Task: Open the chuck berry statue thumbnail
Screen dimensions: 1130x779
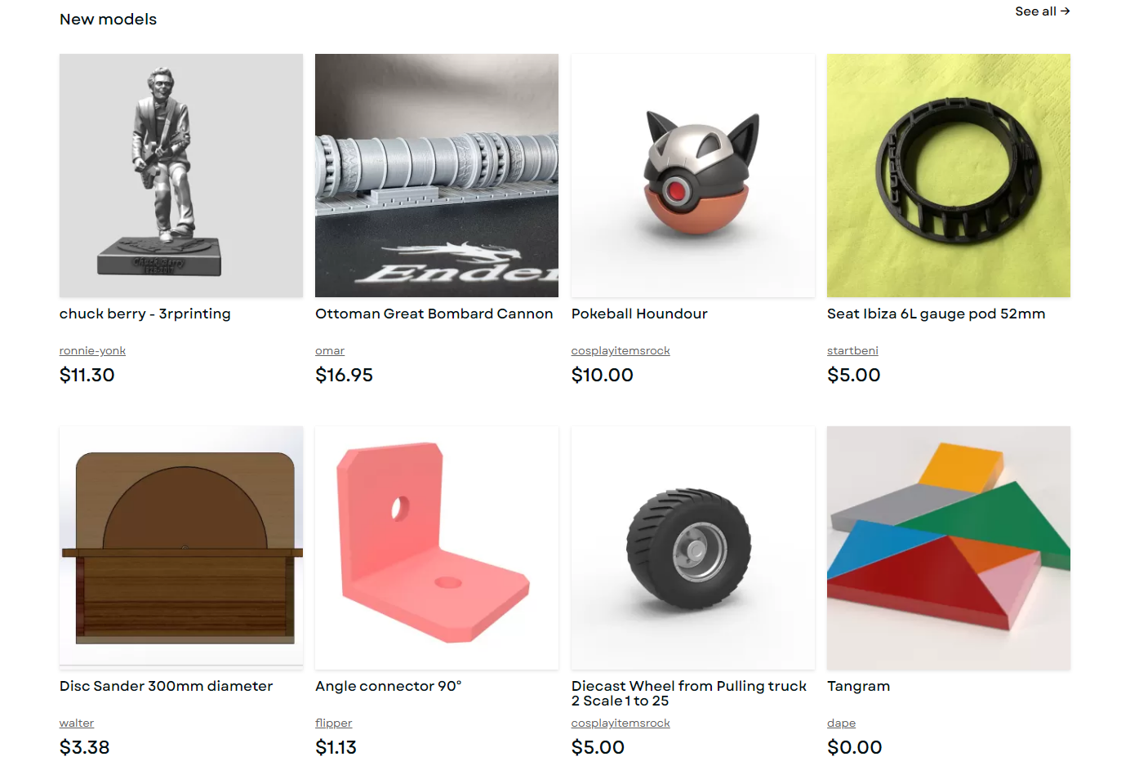Action: click(181, 176)
